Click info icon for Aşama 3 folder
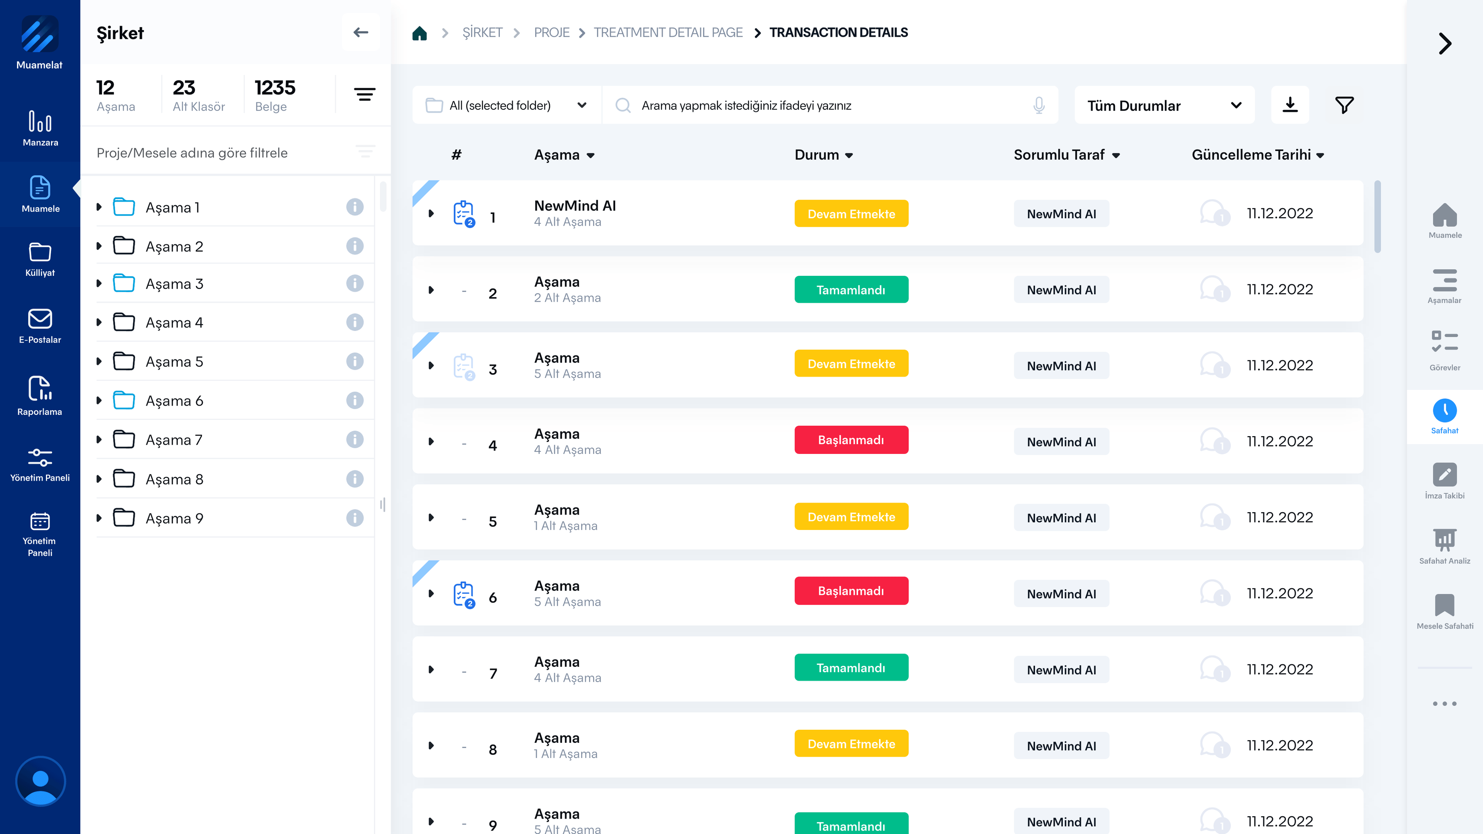 [x=355, y=284]
